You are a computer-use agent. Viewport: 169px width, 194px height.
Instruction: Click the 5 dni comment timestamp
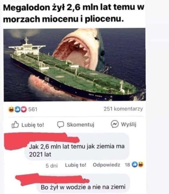coord(52,166)
